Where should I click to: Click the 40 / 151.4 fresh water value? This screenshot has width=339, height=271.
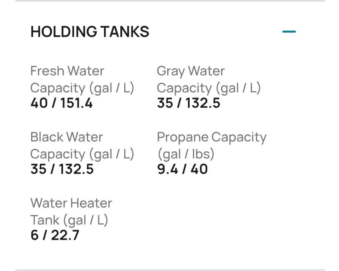61,103
